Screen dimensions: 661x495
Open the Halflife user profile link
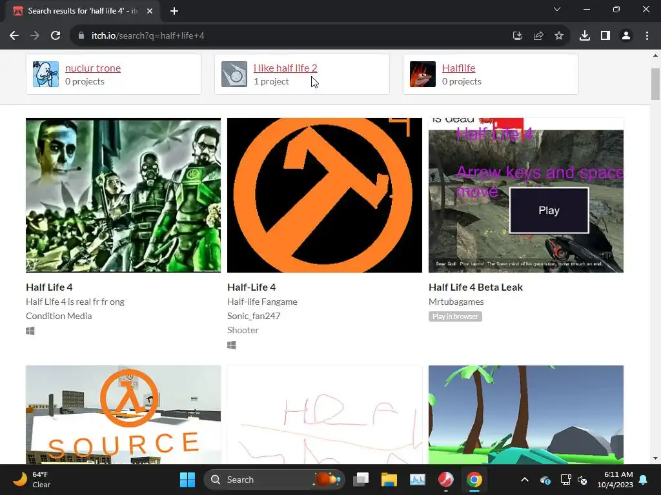459,68
